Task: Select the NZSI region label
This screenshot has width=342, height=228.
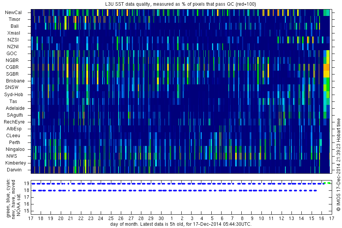Action: pyautogui.click(x=13, y=40)
